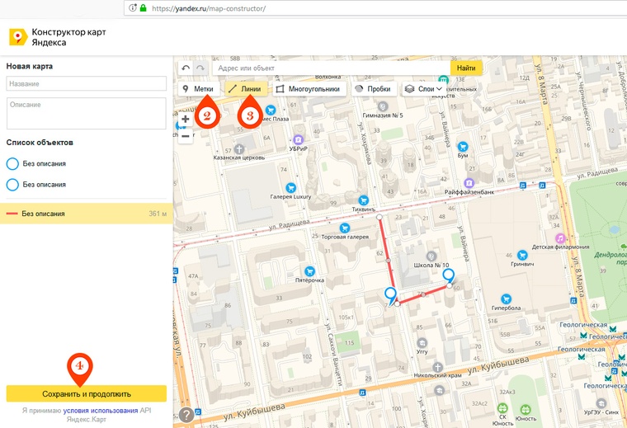Click Сохранить и продолжить button
627x428 pixels.
tap(87, 393)
